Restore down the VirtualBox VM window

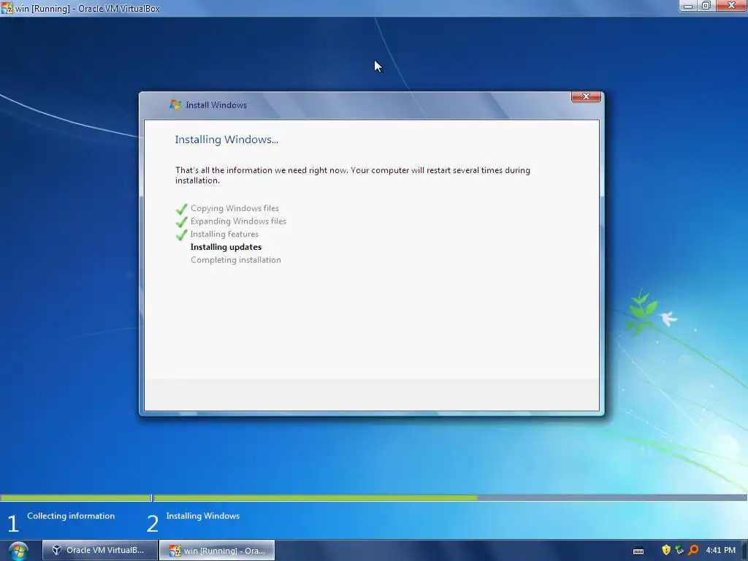pos(706,6)
